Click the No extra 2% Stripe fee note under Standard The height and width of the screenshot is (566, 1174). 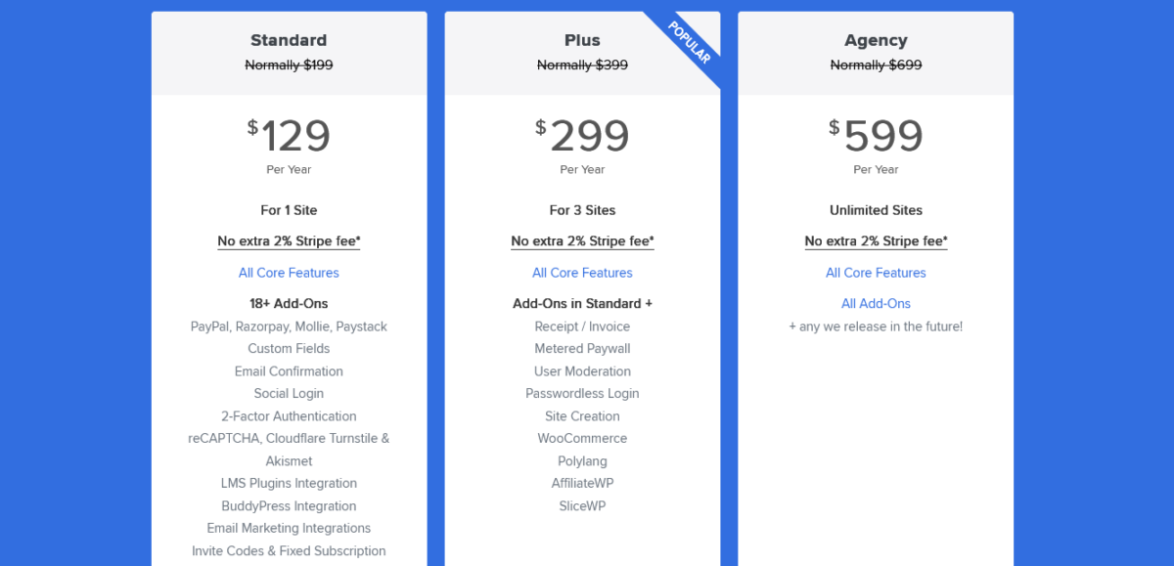tap(289, 241)
